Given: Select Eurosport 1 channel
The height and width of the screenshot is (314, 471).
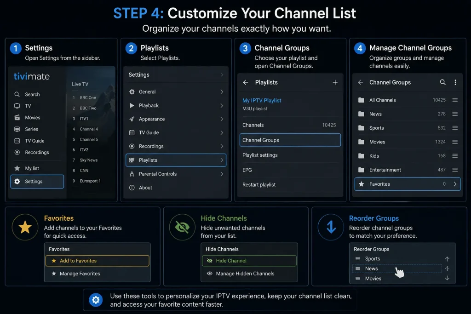Looking at the screenshot, I should (x=87, y=181).
